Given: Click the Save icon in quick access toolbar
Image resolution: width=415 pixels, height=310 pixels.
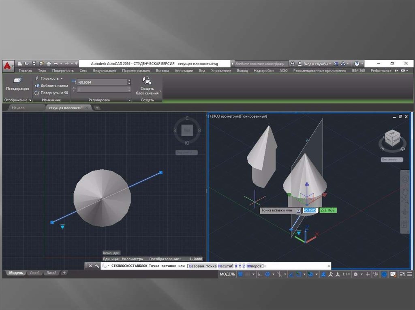Looking at the screenshot, I should coord(34,63).
